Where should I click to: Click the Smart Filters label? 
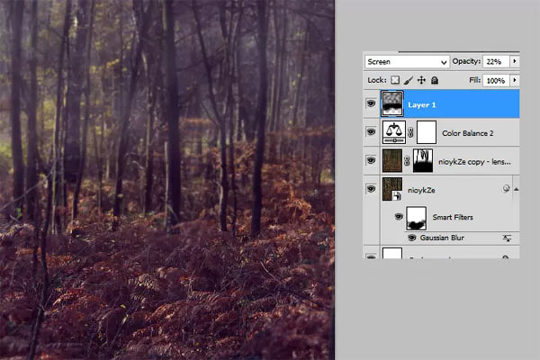(453, 218)
